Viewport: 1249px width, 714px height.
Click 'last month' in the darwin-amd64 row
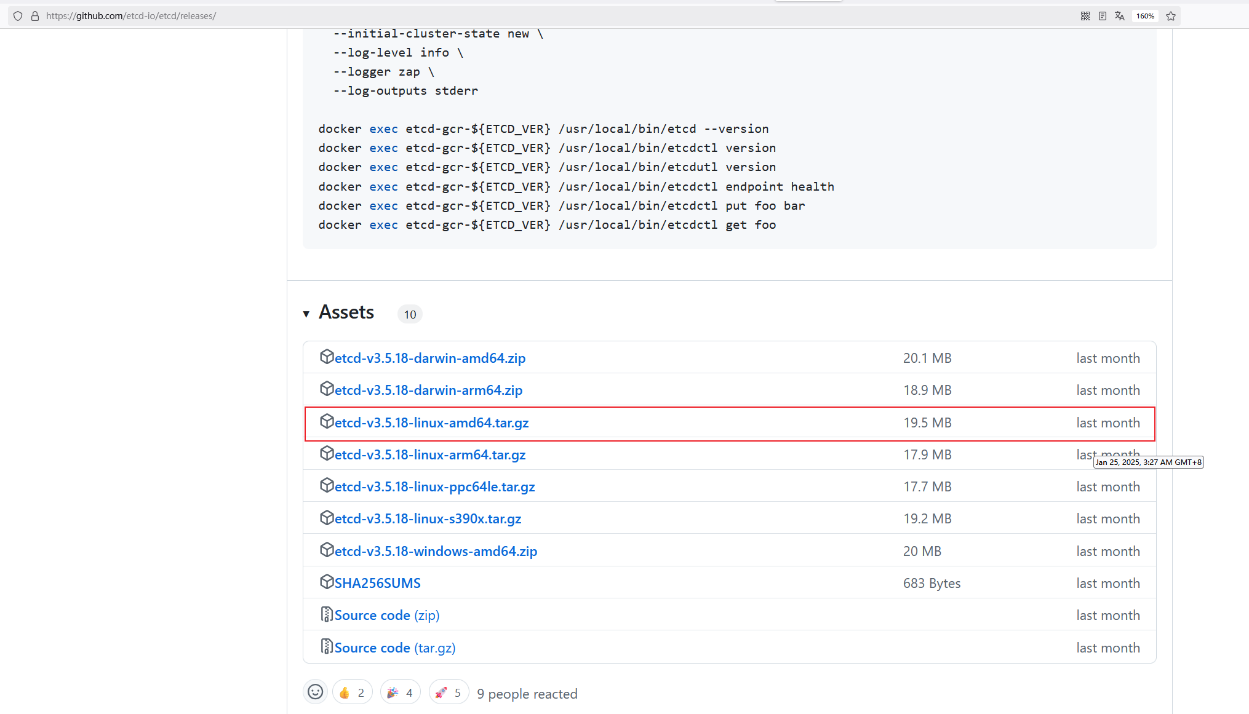tap(1108, 358)
